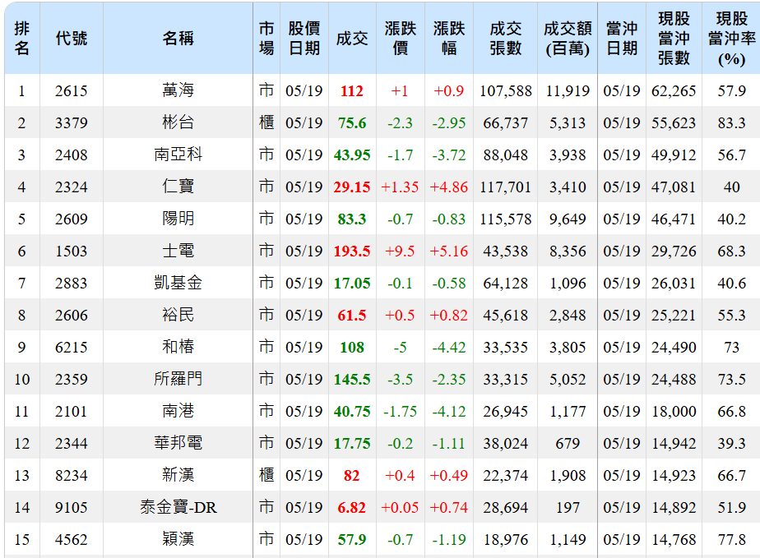760x558 pixels.
Task: Open stock name 南港
Action: coord(178,411)
